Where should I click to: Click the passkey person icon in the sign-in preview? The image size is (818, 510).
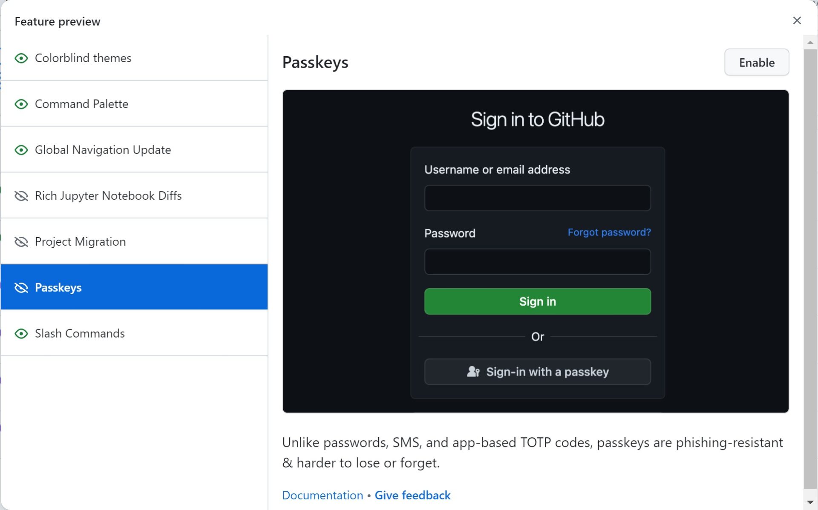[473, 372]
